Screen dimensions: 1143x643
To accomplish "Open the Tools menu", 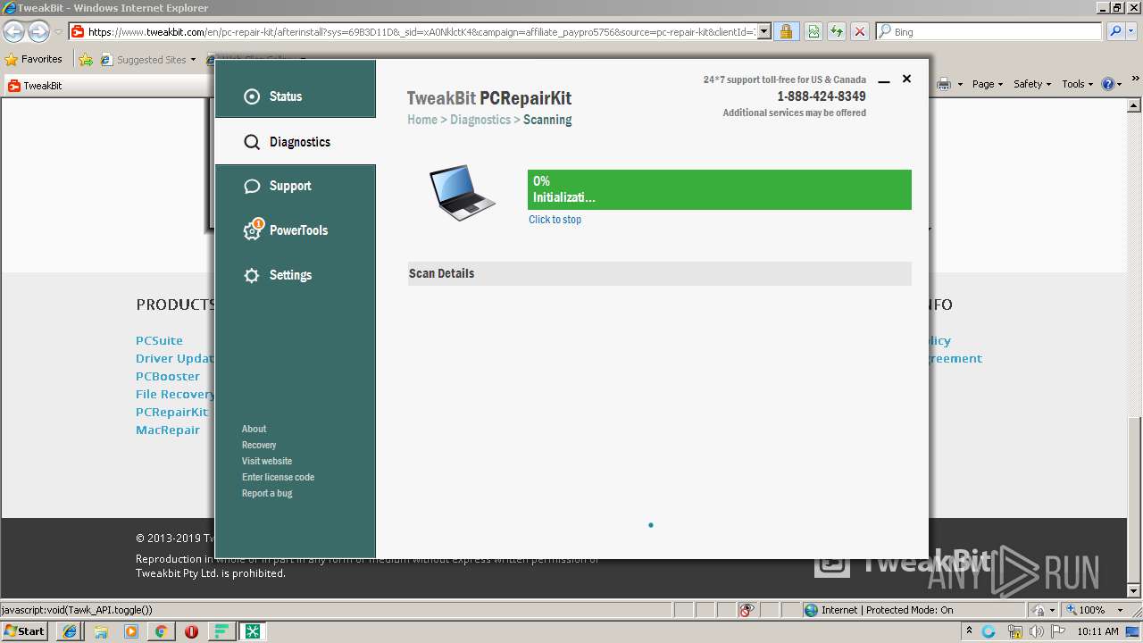I will [x=1078, y=84].
